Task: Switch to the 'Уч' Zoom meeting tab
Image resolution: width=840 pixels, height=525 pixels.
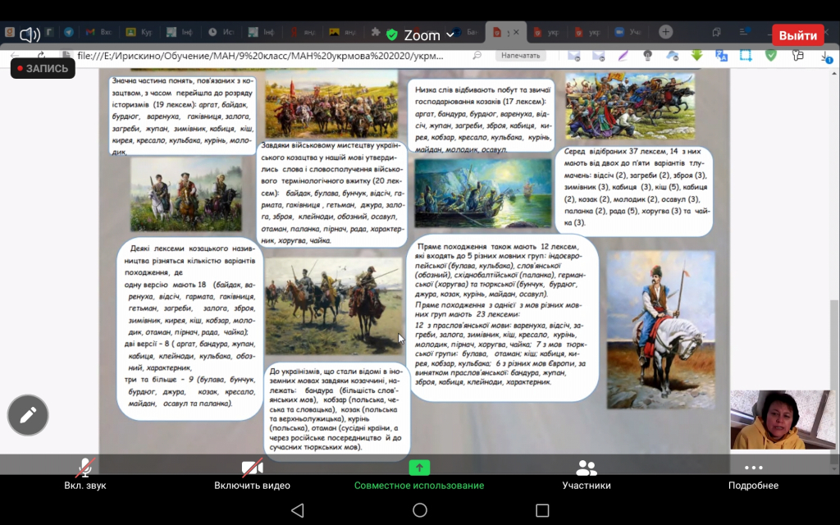Action: (628, 32)
